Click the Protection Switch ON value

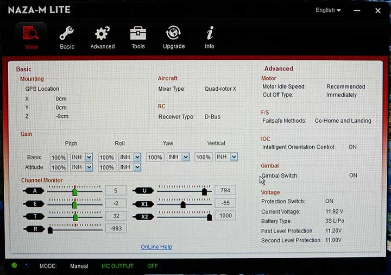point(329,201)
